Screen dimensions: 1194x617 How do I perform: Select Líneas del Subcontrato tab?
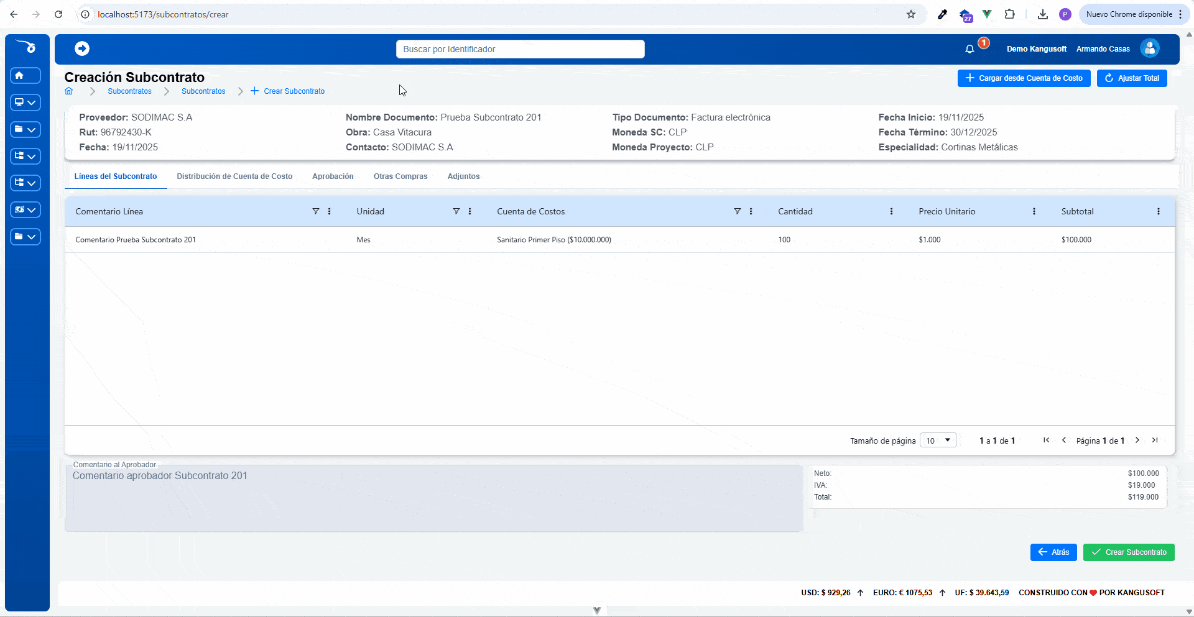click(x=116, y=176)
